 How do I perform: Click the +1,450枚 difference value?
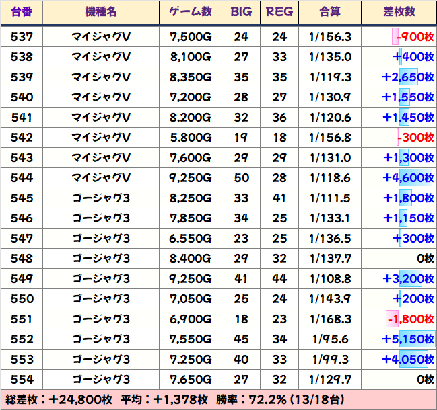[408, 118]
